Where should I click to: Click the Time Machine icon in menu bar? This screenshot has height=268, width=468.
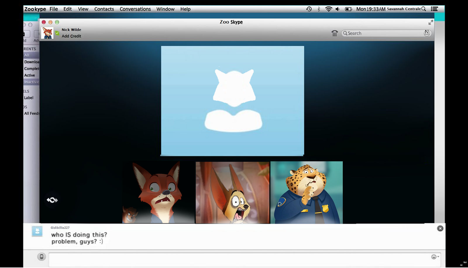pyautogui.click(x=309, y=9)
